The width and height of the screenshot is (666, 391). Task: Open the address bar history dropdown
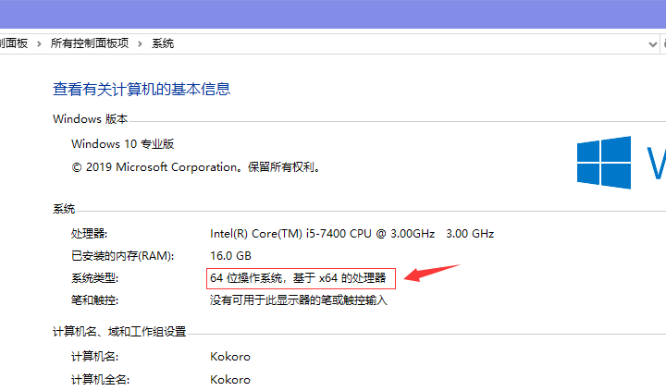tap(653, 43)
